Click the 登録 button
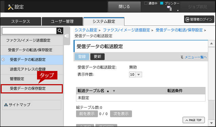Image resolution: width=216 pixels, height=127 pixels. coord(82,57)
